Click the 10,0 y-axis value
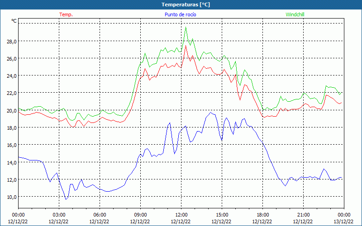 click(12, 197)
